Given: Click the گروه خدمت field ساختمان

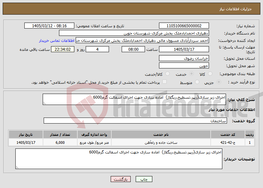Looking at the screenshot, I should [135, 121].
